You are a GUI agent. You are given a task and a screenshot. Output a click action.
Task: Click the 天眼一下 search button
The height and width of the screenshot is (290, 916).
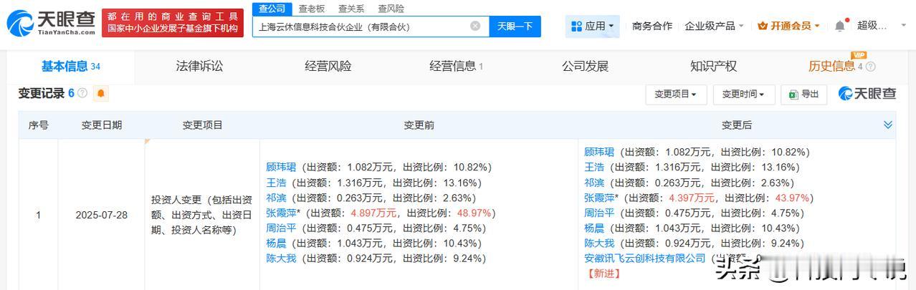515,26
